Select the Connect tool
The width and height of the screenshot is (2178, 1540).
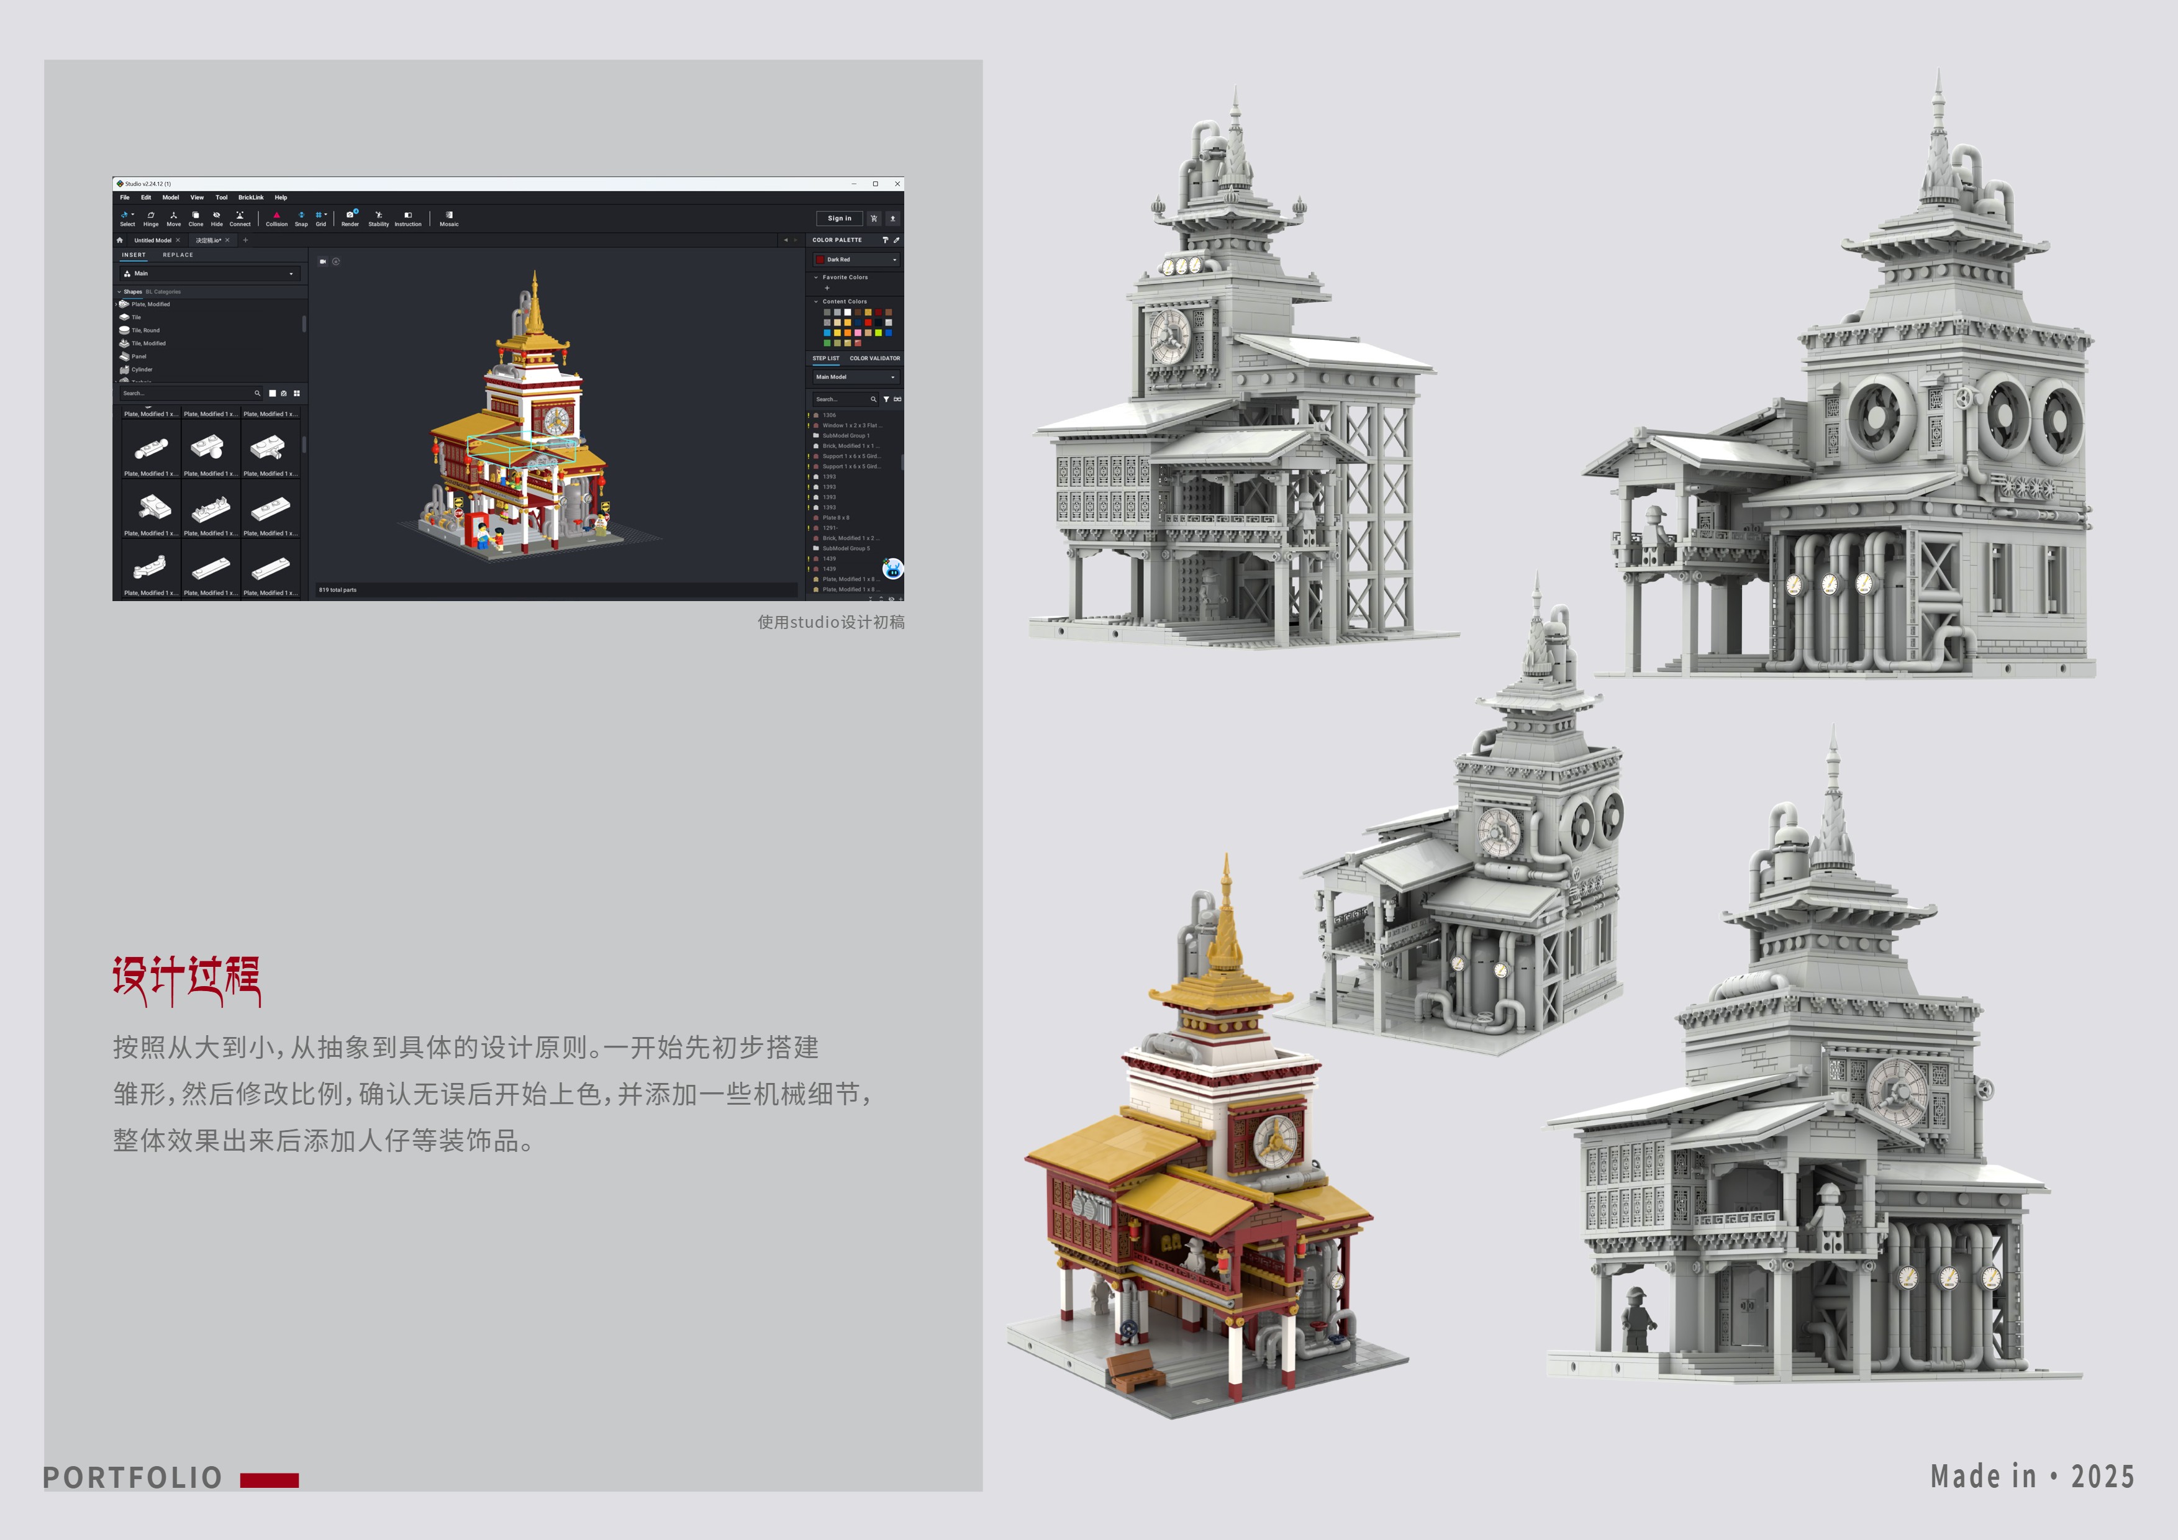point(240,217)
